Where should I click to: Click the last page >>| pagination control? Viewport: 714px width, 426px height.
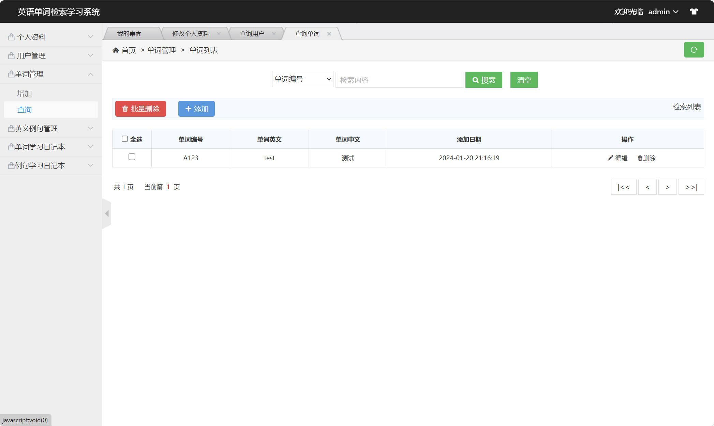[691, 187]
